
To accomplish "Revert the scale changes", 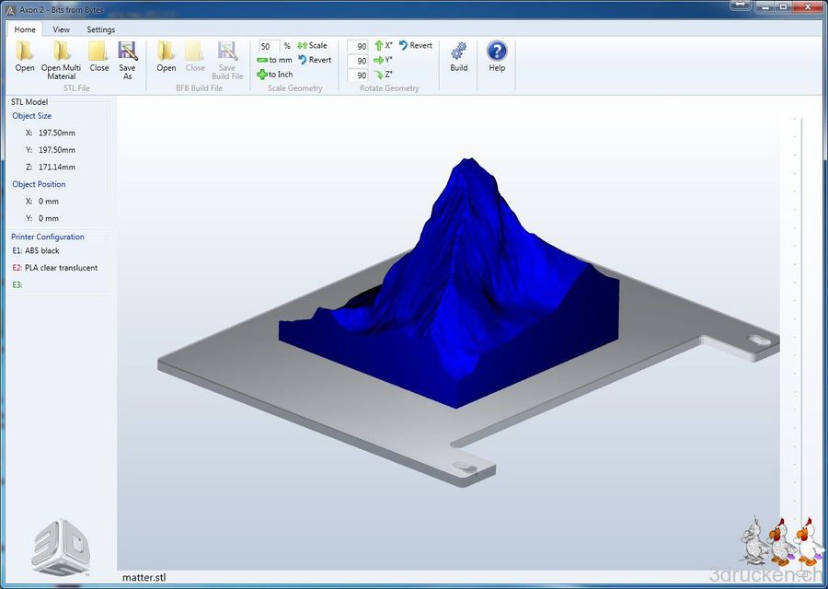I will point(316,60).
